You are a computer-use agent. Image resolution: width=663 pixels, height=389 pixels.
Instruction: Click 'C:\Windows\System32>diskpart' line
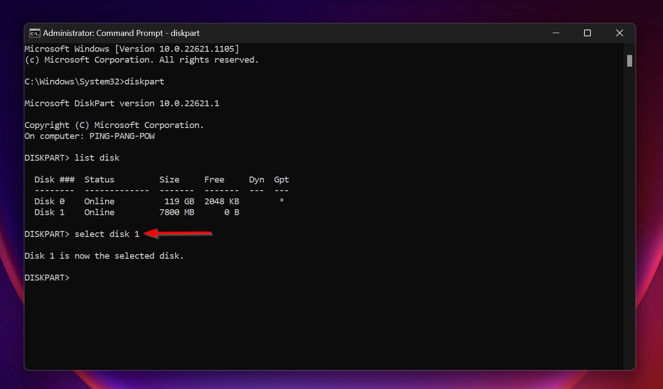pyautogui.click(x=94, y=82)
